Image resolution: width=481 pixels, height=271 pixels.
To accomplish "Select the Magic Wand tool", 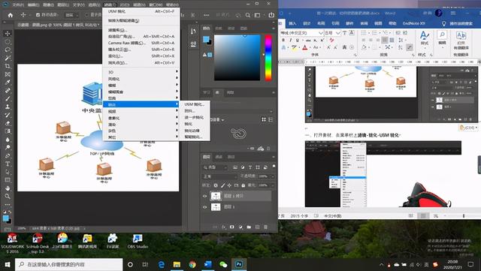I will 8,58.
